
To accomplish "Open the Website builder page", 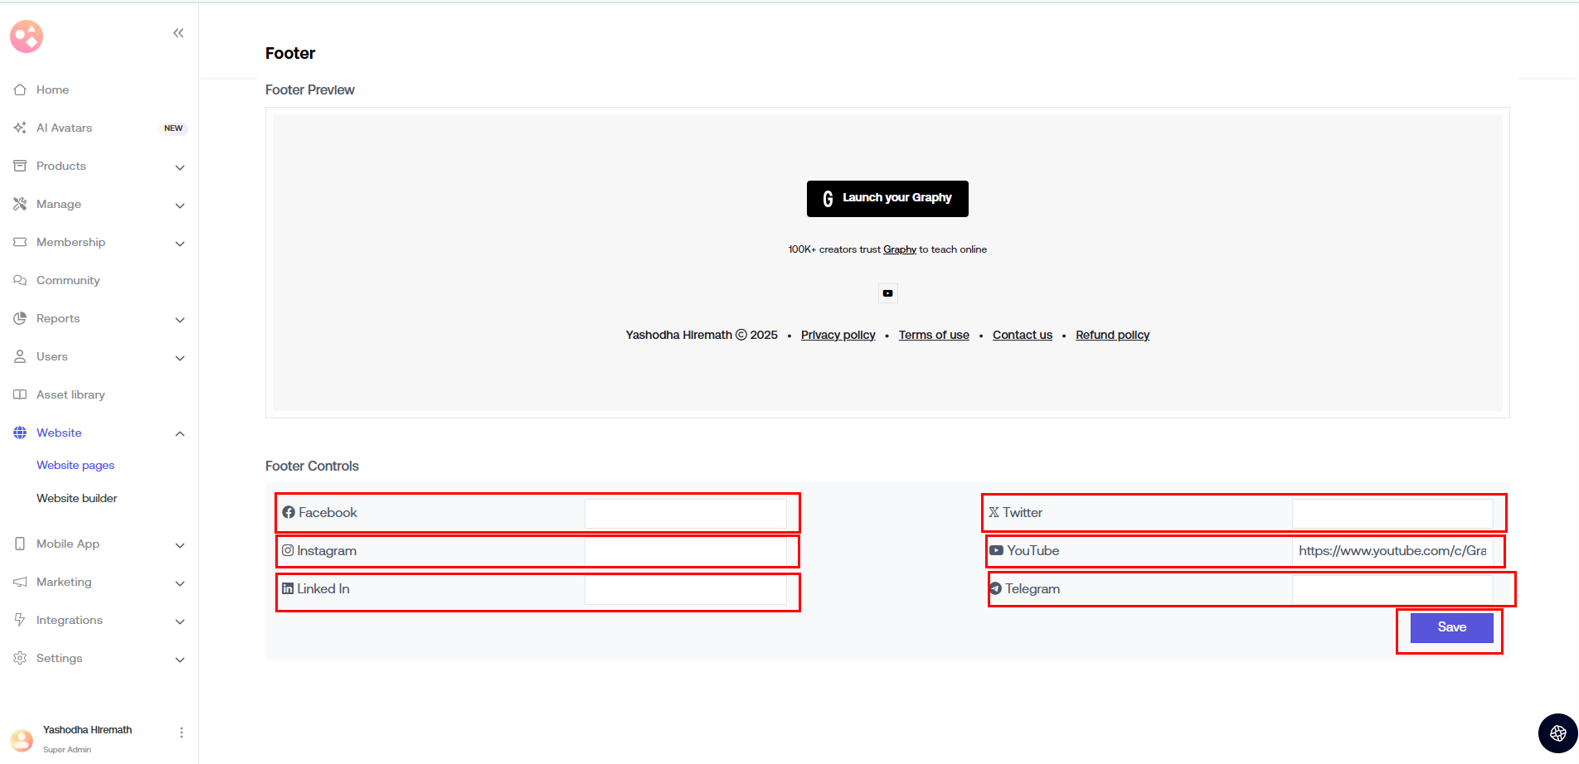I will (x=76, y=498).
